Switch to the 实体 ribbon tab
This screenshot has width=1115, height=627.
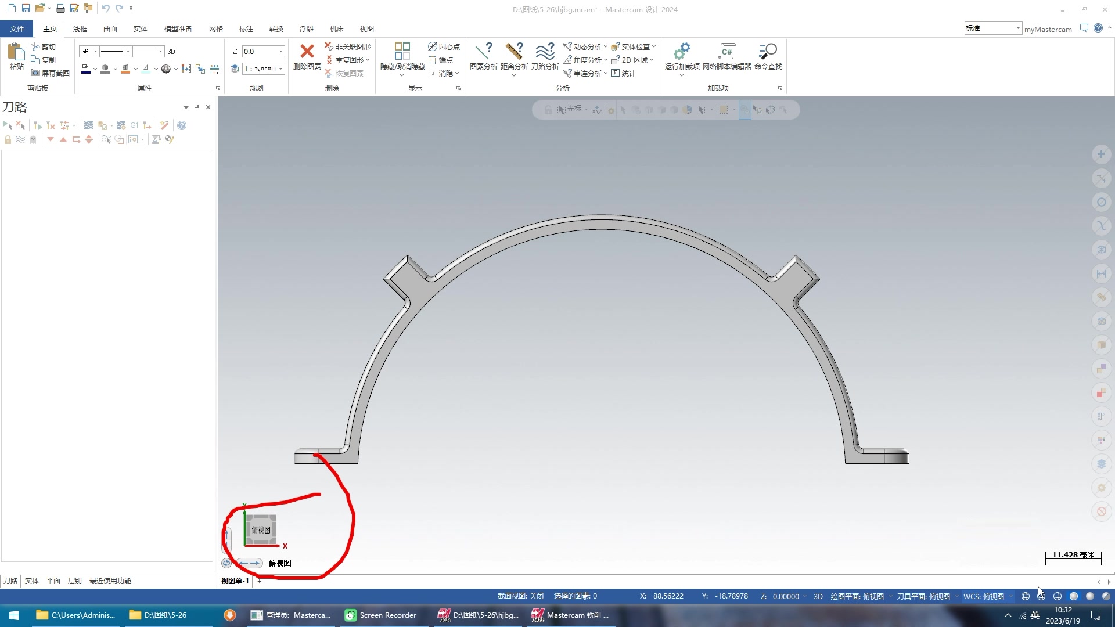tap(140, 28)
